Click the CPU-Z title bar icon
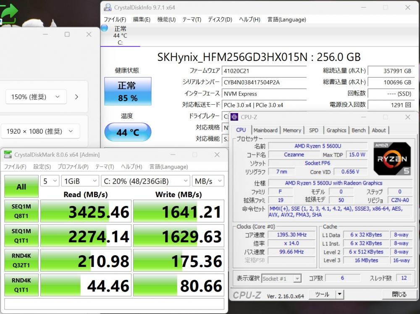This screenshot has height=314, width=420. [234, 117]
